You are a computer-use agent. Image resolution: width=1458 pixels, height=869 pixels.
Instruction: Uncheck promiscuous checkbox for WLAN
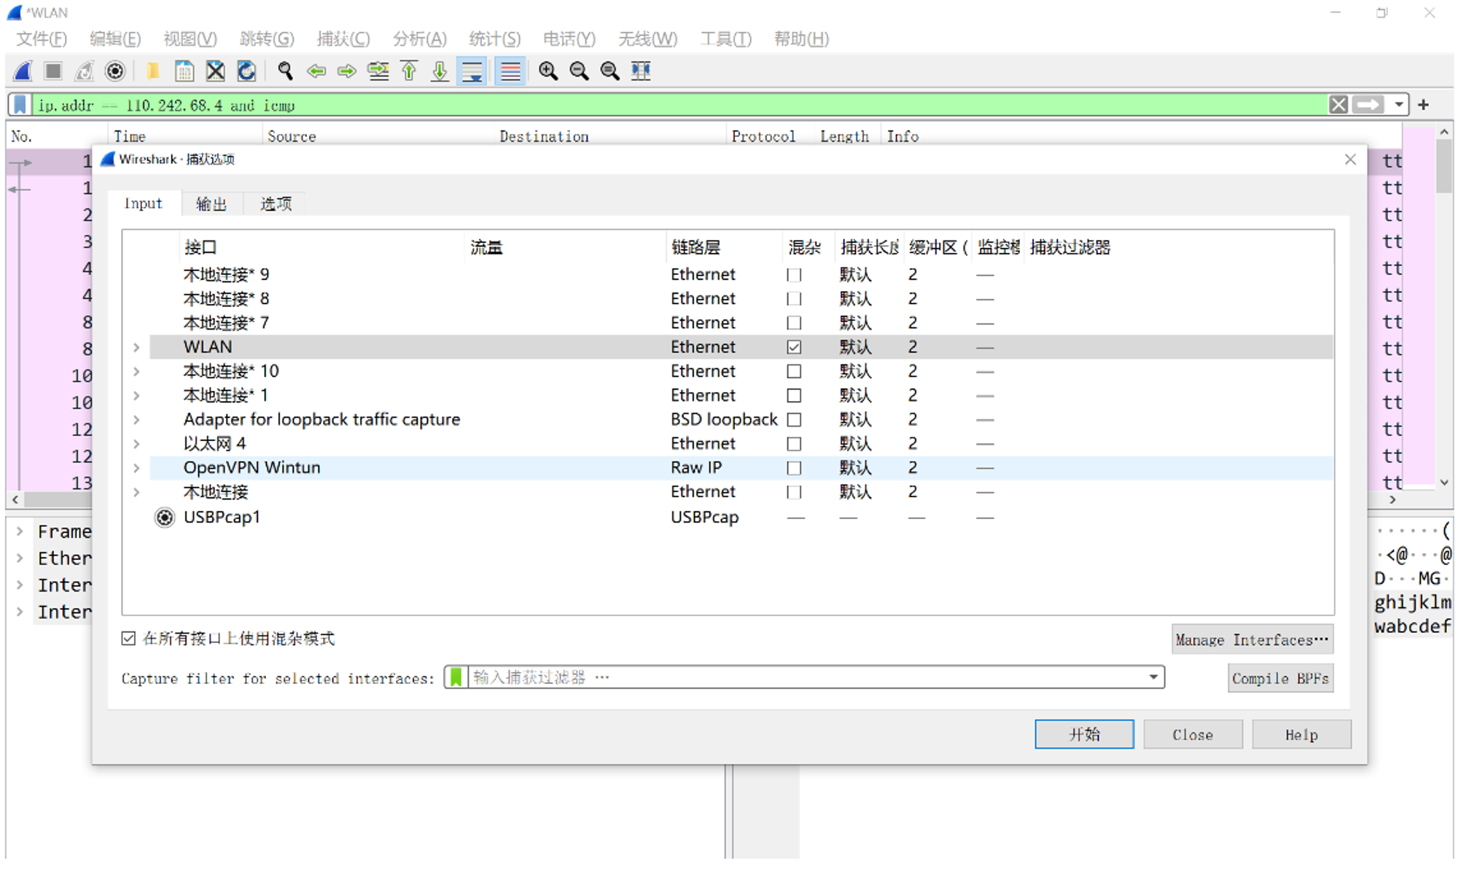click(795, 347)
